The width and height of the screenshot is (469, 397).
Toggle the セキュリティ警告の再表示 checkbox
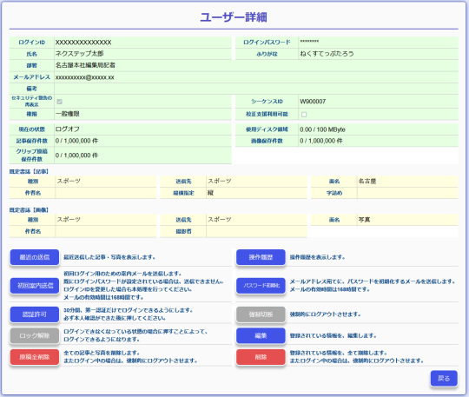coord(59,102)
